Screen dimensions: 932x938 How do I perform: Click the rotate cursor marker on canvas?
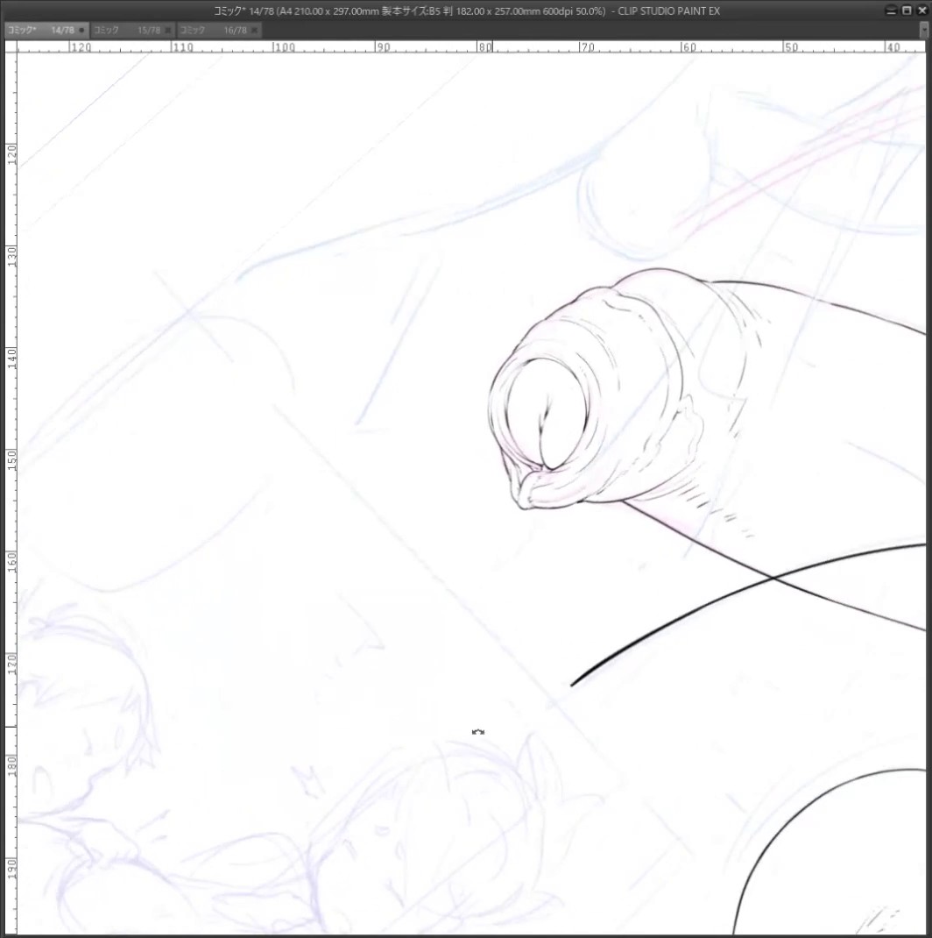478,732
